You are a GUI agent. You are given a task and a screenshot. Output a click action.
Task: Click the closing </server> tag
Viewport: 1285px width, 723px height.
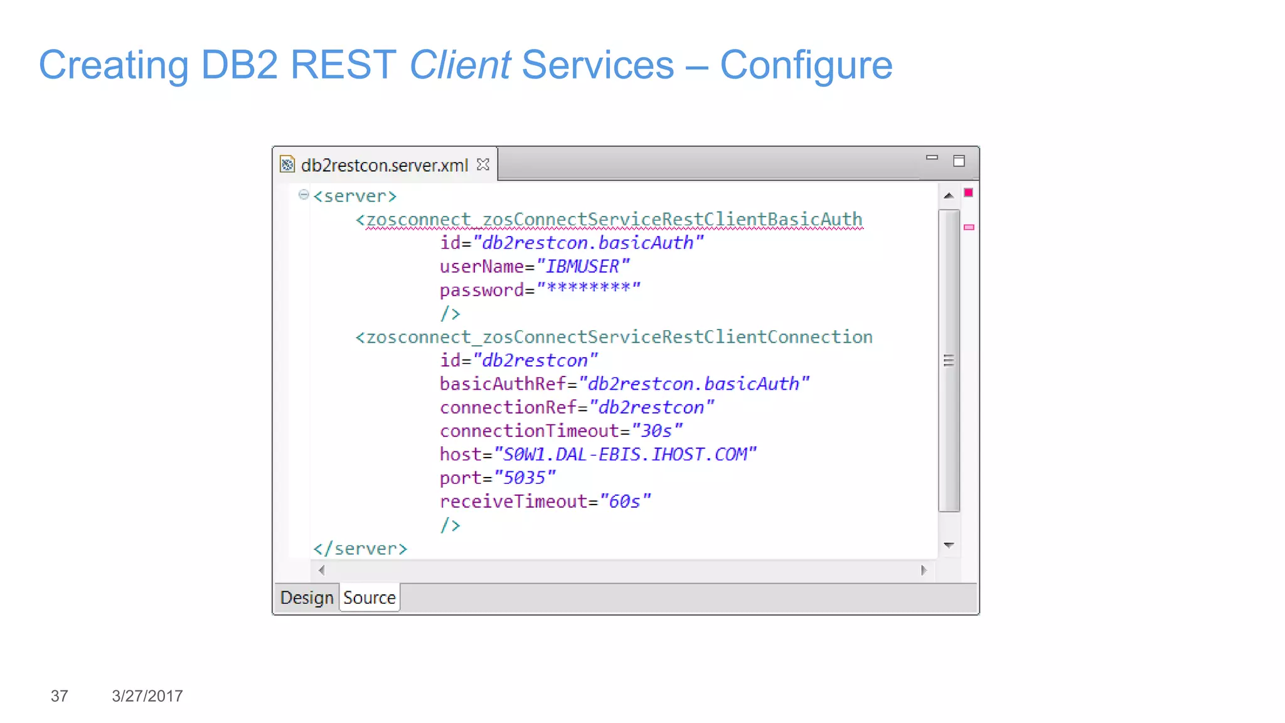tap(360, 549)
